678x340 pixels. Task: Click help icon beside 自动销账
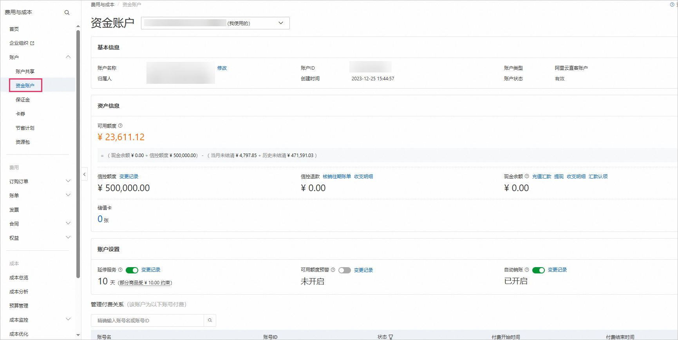[527, 269]
